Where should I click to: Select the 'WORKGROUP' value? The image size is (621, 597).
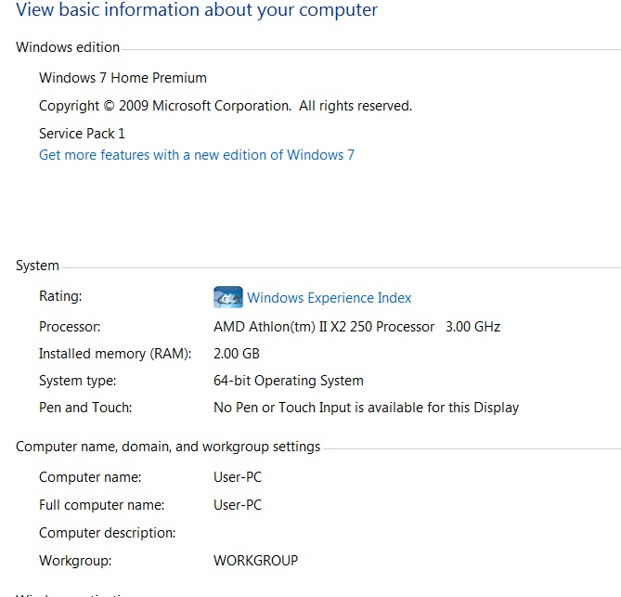(255, 561)
